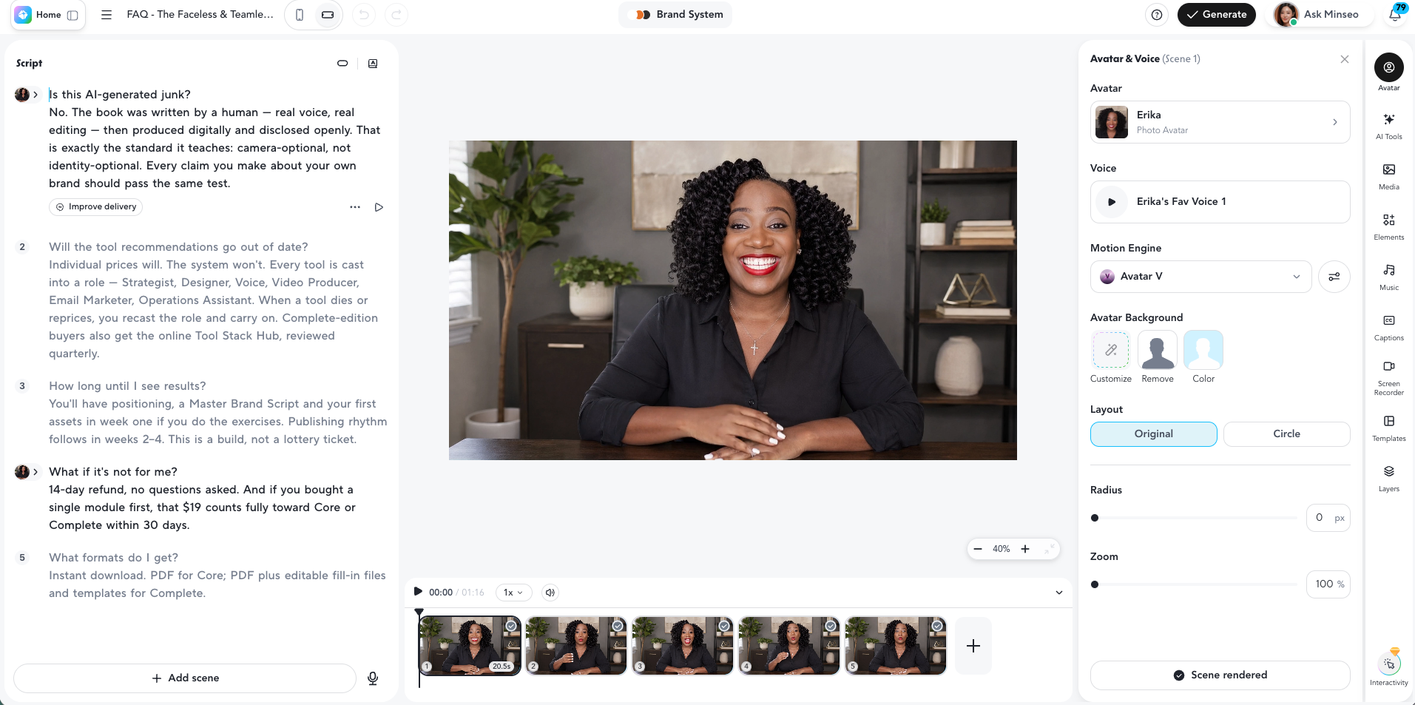Open scene 1 more options ellipsis
The width and height of the screenshot is (1415, 705).
(x=355, y=207)
